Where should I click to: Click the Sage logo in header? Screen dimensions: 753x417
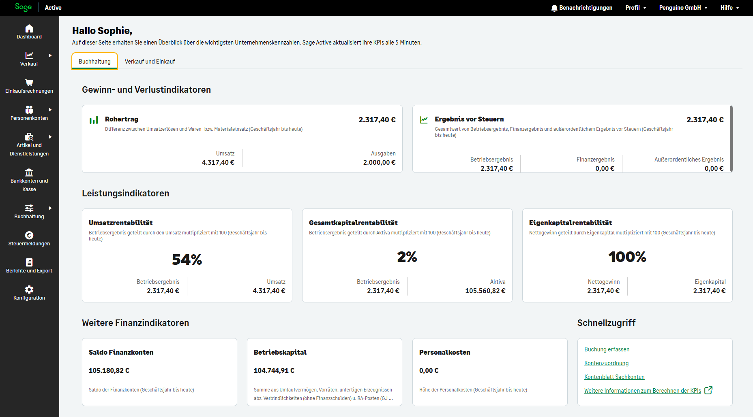point(23,7)
